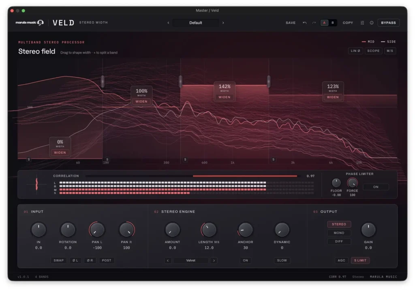The height and width of the screenshot is (290, 415).
Task: Select DIFF output mode
Action: [339, 242]
